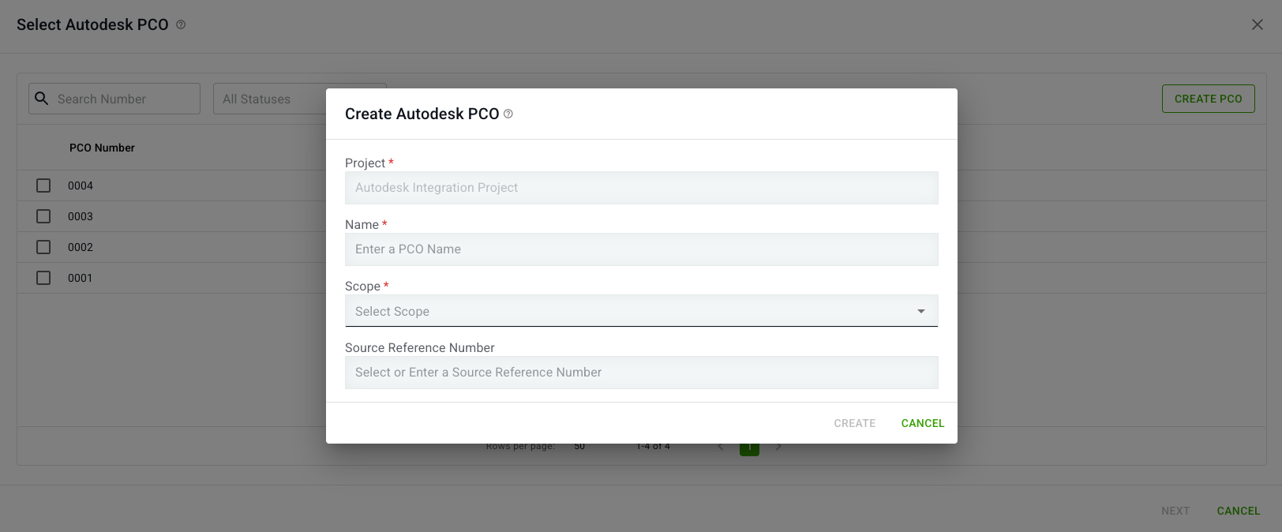Check the box next to PCO 0002
The width and height of the screenshot is (1282, 532).
[x=43, y=247]
